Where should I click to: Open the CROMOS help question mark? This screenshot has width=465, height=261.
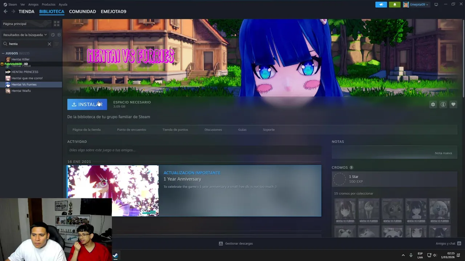351,167
